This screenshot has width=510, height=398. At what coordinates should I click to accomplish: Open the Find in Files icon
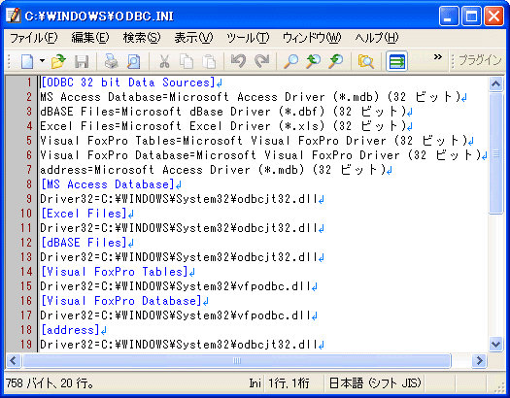tap(366, 61)
